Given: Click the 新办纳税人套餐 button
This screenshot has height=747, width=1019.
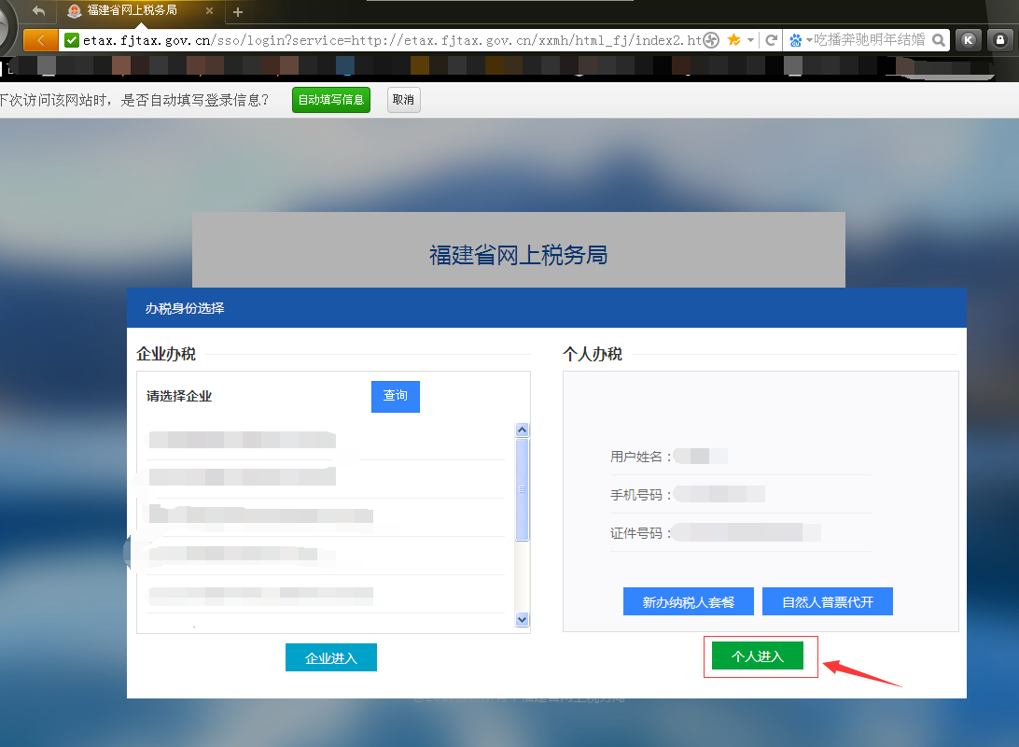Looking at the screenshot, I should pyautogui.click(x=689, y=602).
